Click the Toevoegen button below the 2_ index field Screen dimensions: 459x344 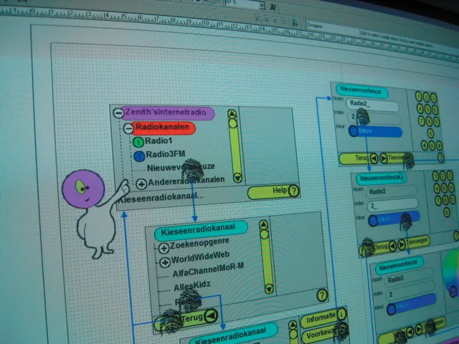414,242
